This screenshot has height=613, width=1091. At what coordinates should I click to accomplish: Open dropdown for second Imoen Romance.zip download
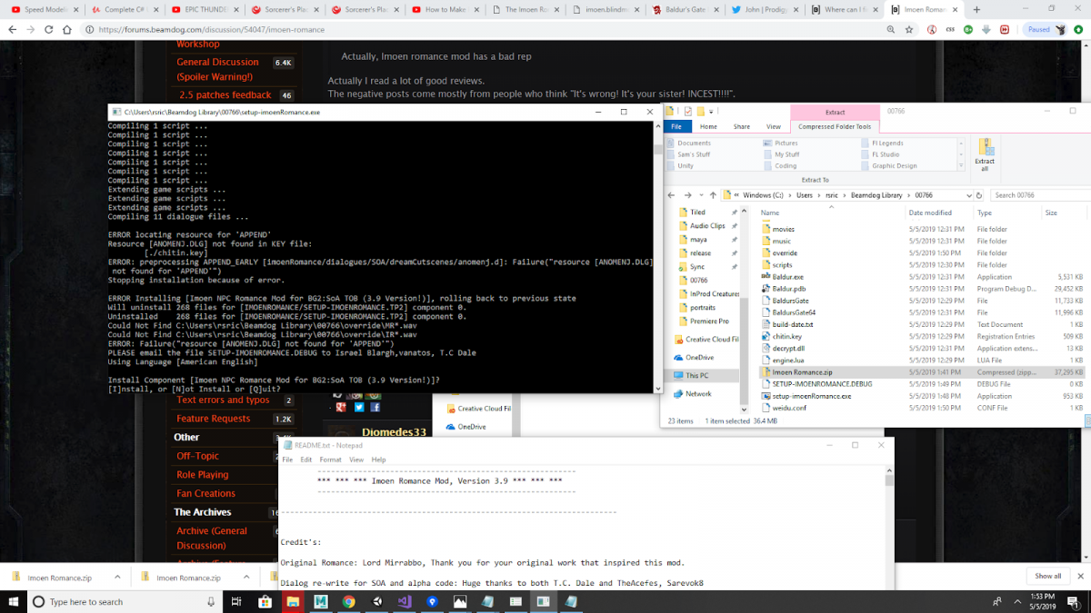(246, 577)
